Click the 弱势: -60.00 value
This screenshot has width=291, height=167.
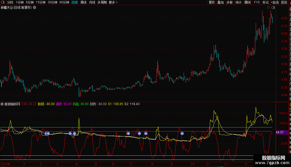point(98,104)
